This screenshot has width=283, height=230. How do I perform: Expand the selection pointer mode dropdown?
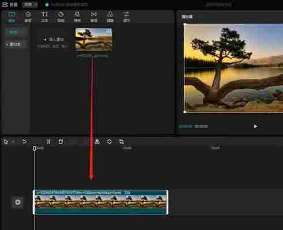click(13, 142)
